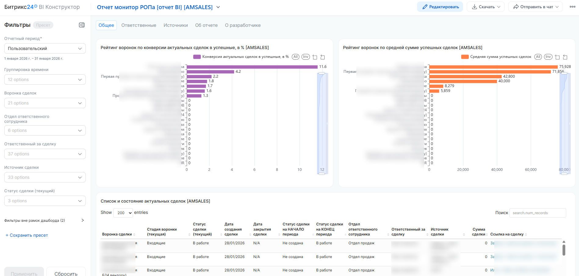Toggle All legend selection on conversion chart
The height and width of the screenshot is (276, 579).
coord(295,57)
